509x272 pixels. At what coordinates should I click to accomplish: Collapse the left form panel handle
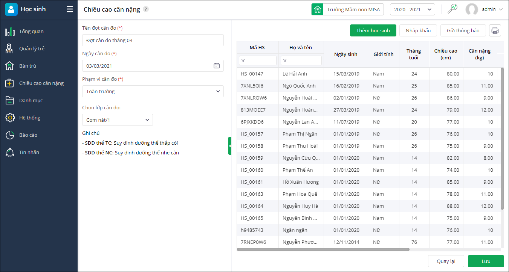pyautogui.click(x=230, y=146)
